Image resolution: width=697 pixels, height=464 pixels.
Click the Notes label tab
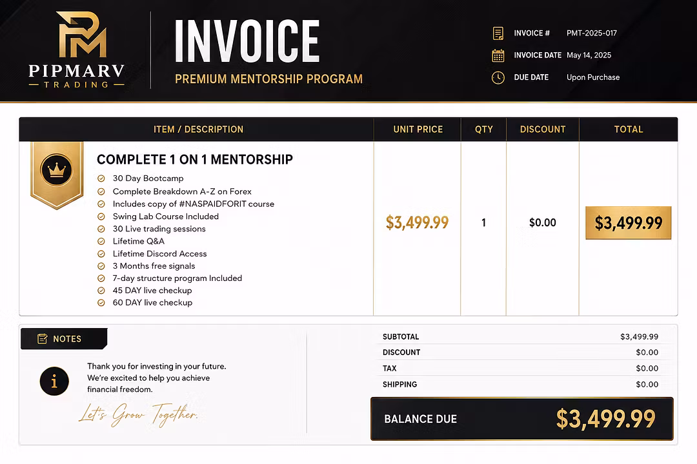pos(64,339)
